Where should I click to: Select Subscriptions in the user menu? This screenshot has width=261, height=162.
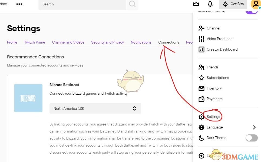(218, 78)
